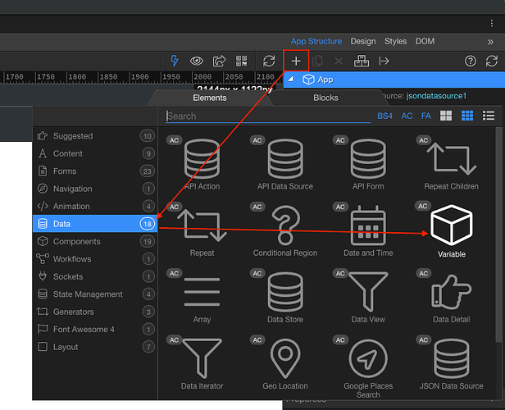
Task: Open help with the question mark icon
Action: point(471,61)
